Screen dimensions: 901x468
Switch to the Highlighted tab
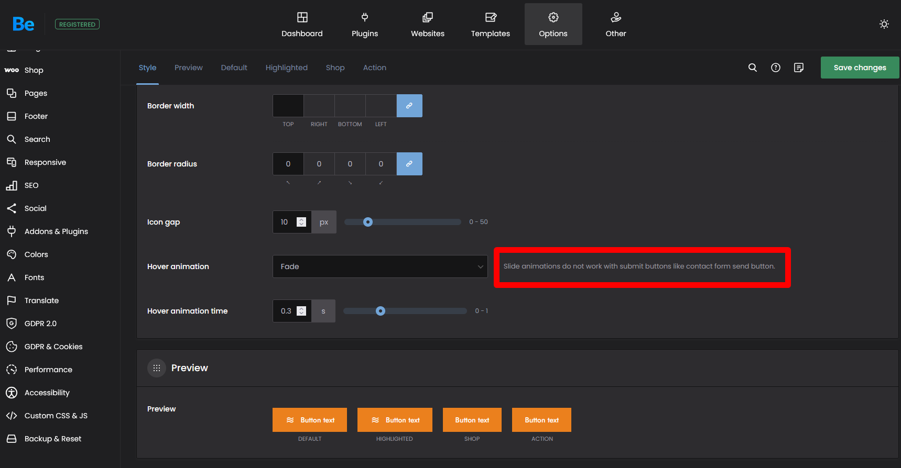click(286, 68)
